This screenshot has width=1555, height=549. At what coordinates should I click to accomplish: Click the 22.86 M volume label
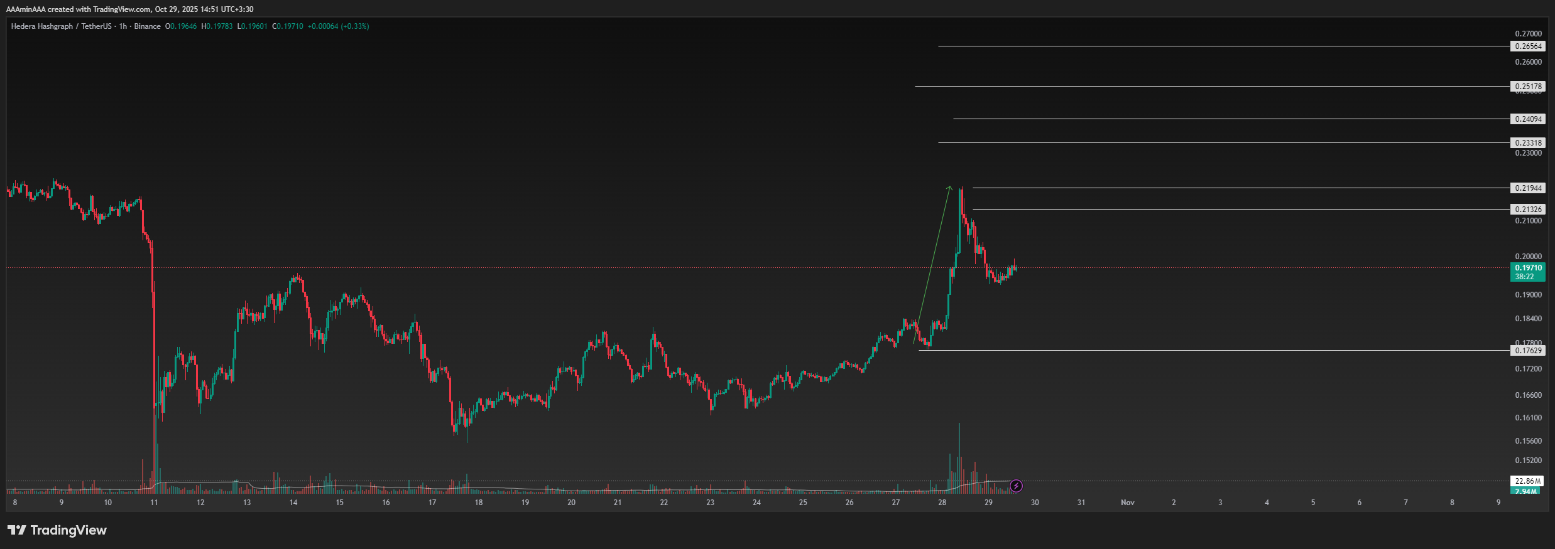point(1528,481)
